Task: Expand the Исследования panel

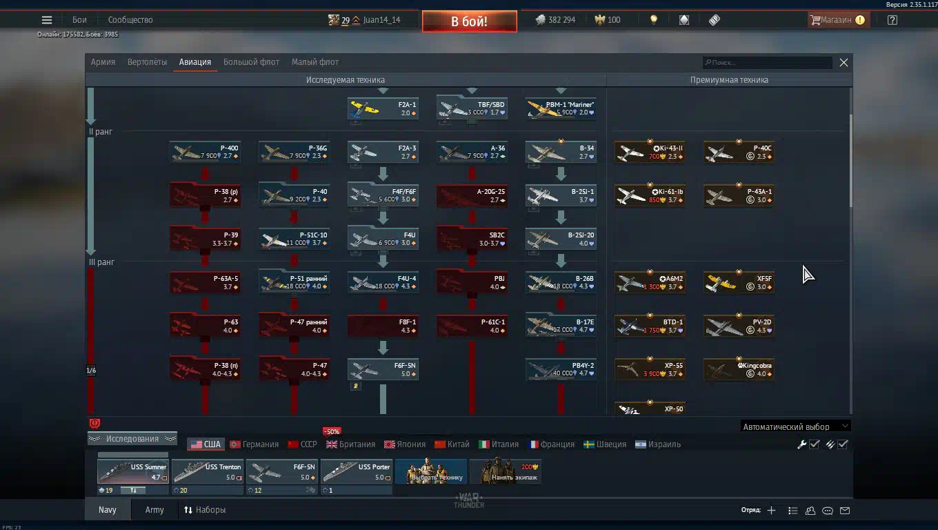Action: tap(132, 439)
